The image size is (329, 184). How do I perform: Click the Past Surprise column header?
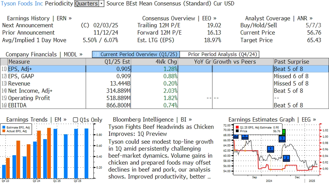point(301,62)
